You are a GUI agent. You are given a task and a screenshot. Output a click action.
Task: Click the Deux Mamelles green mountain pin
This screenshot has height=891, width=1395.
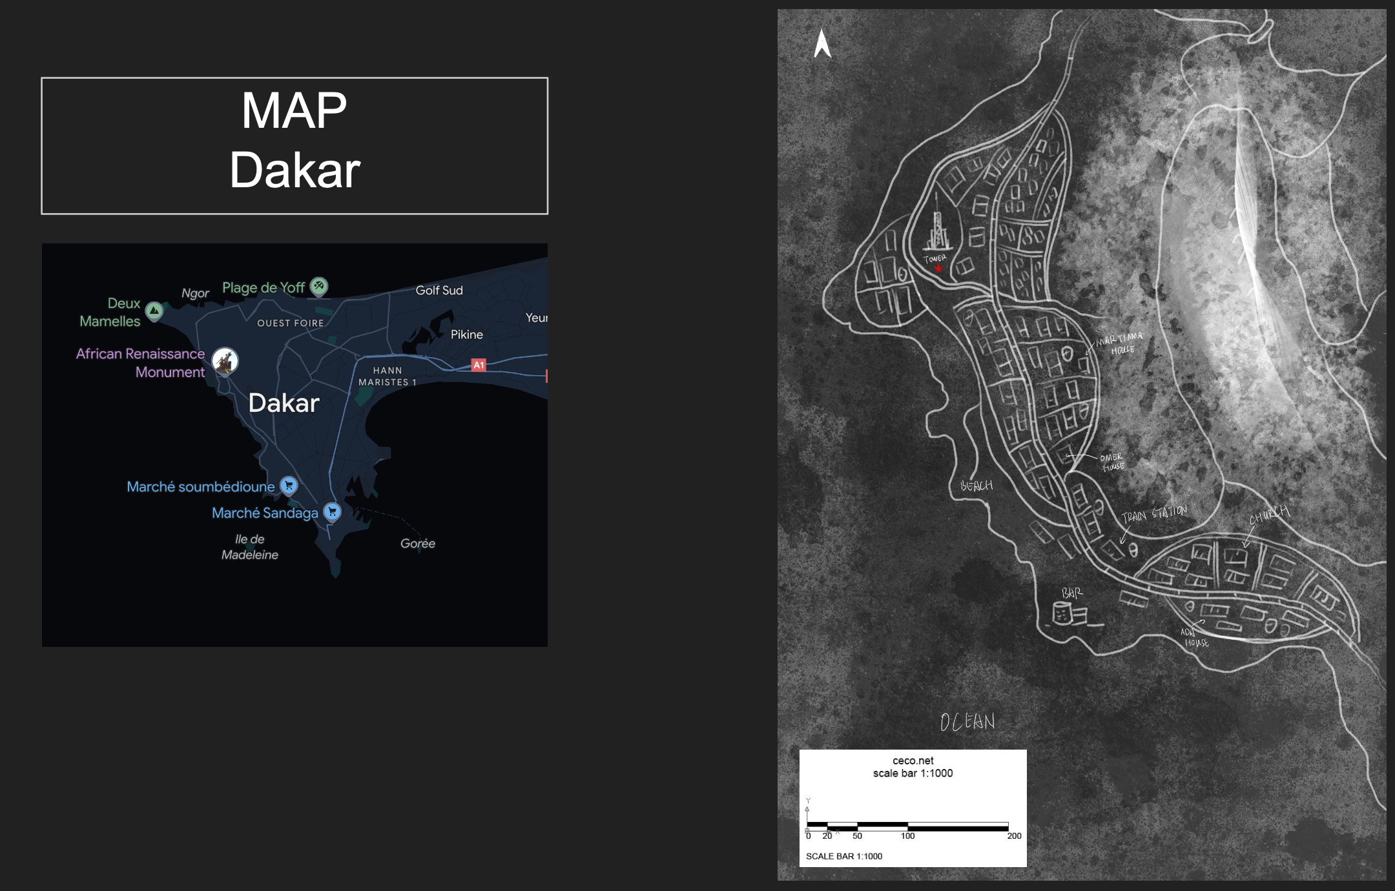point(154,311)
